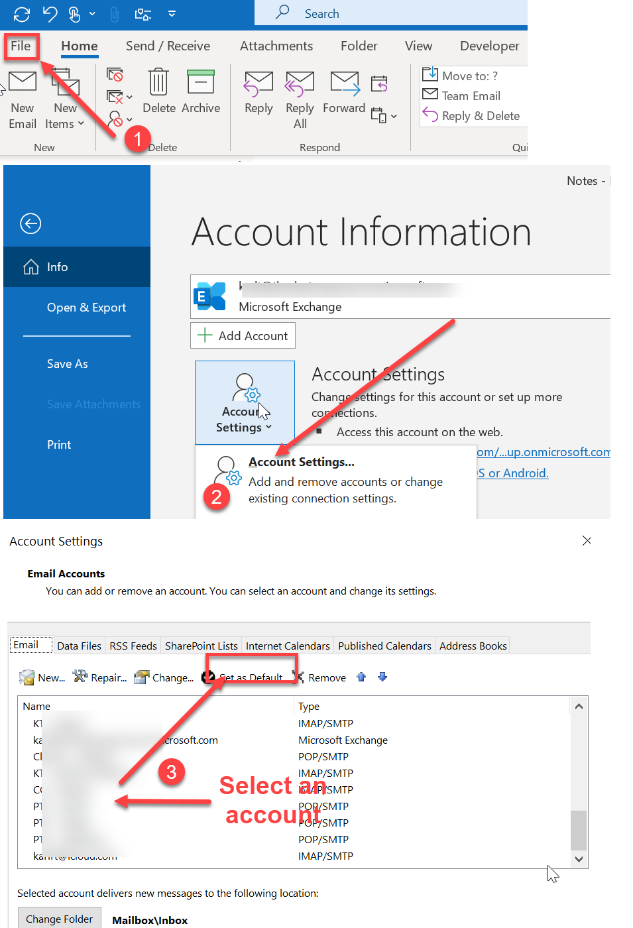
Task: Click the Remove account button
Action: point(319,677)
